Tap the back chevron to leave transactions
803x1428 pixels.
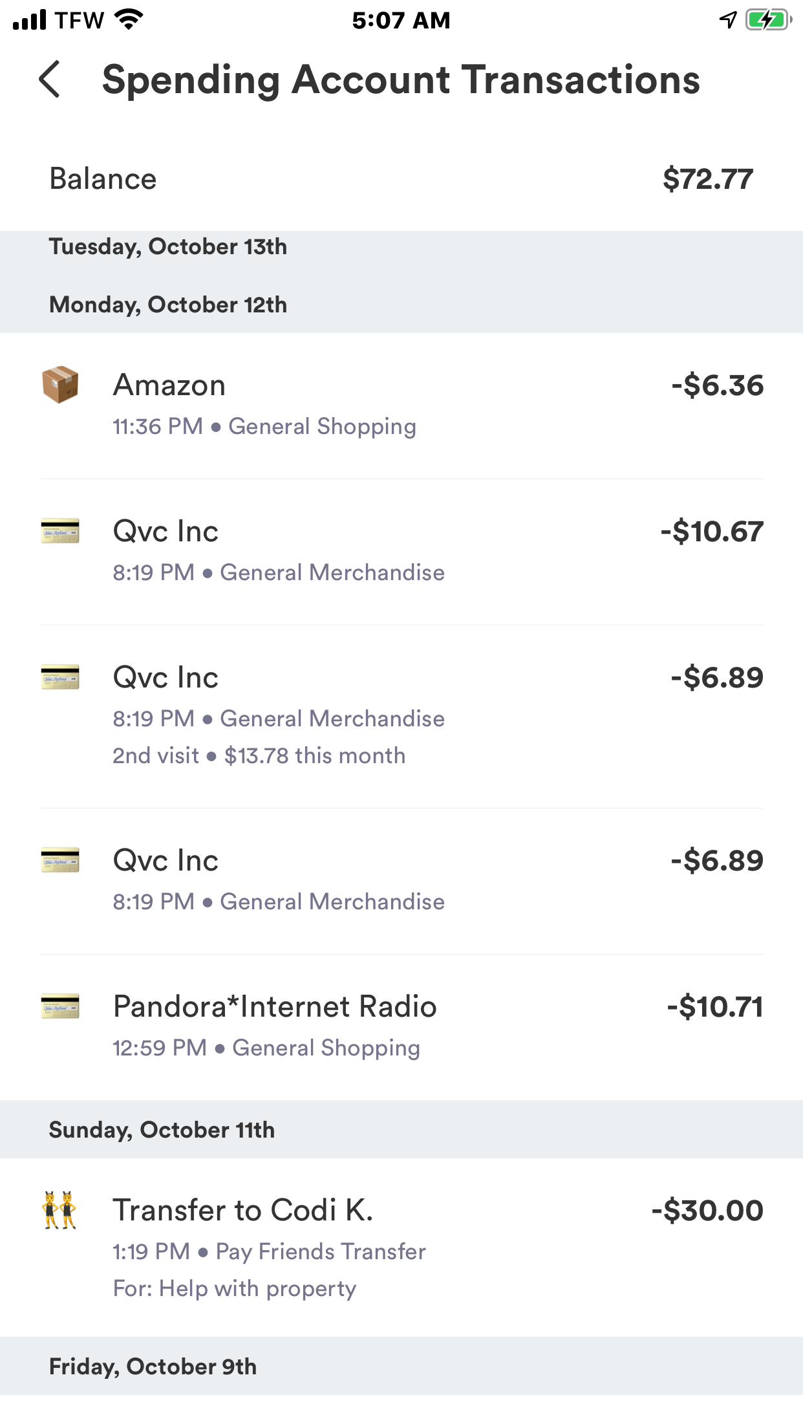[x=50, y=80]
